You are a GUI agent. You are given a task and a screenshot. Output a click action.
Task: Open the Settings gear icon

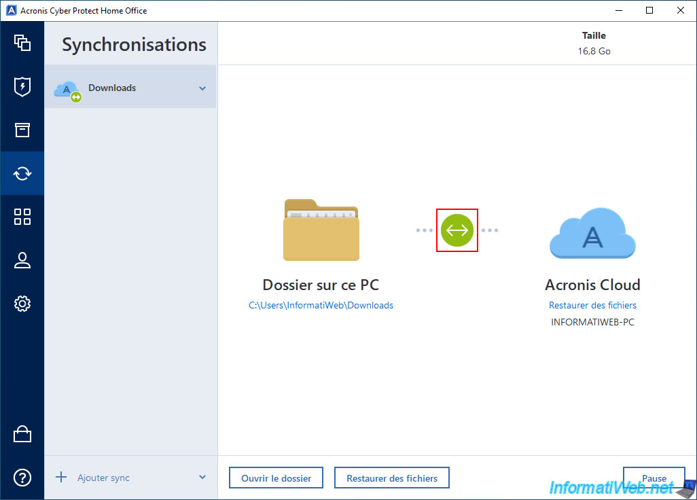click(22, 304)
